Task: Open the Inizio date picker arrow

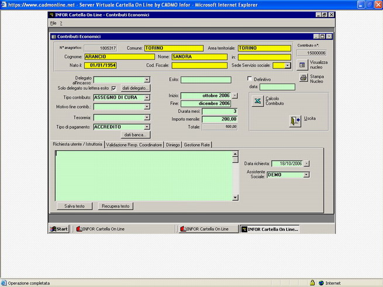Action: tap(234, 95)
